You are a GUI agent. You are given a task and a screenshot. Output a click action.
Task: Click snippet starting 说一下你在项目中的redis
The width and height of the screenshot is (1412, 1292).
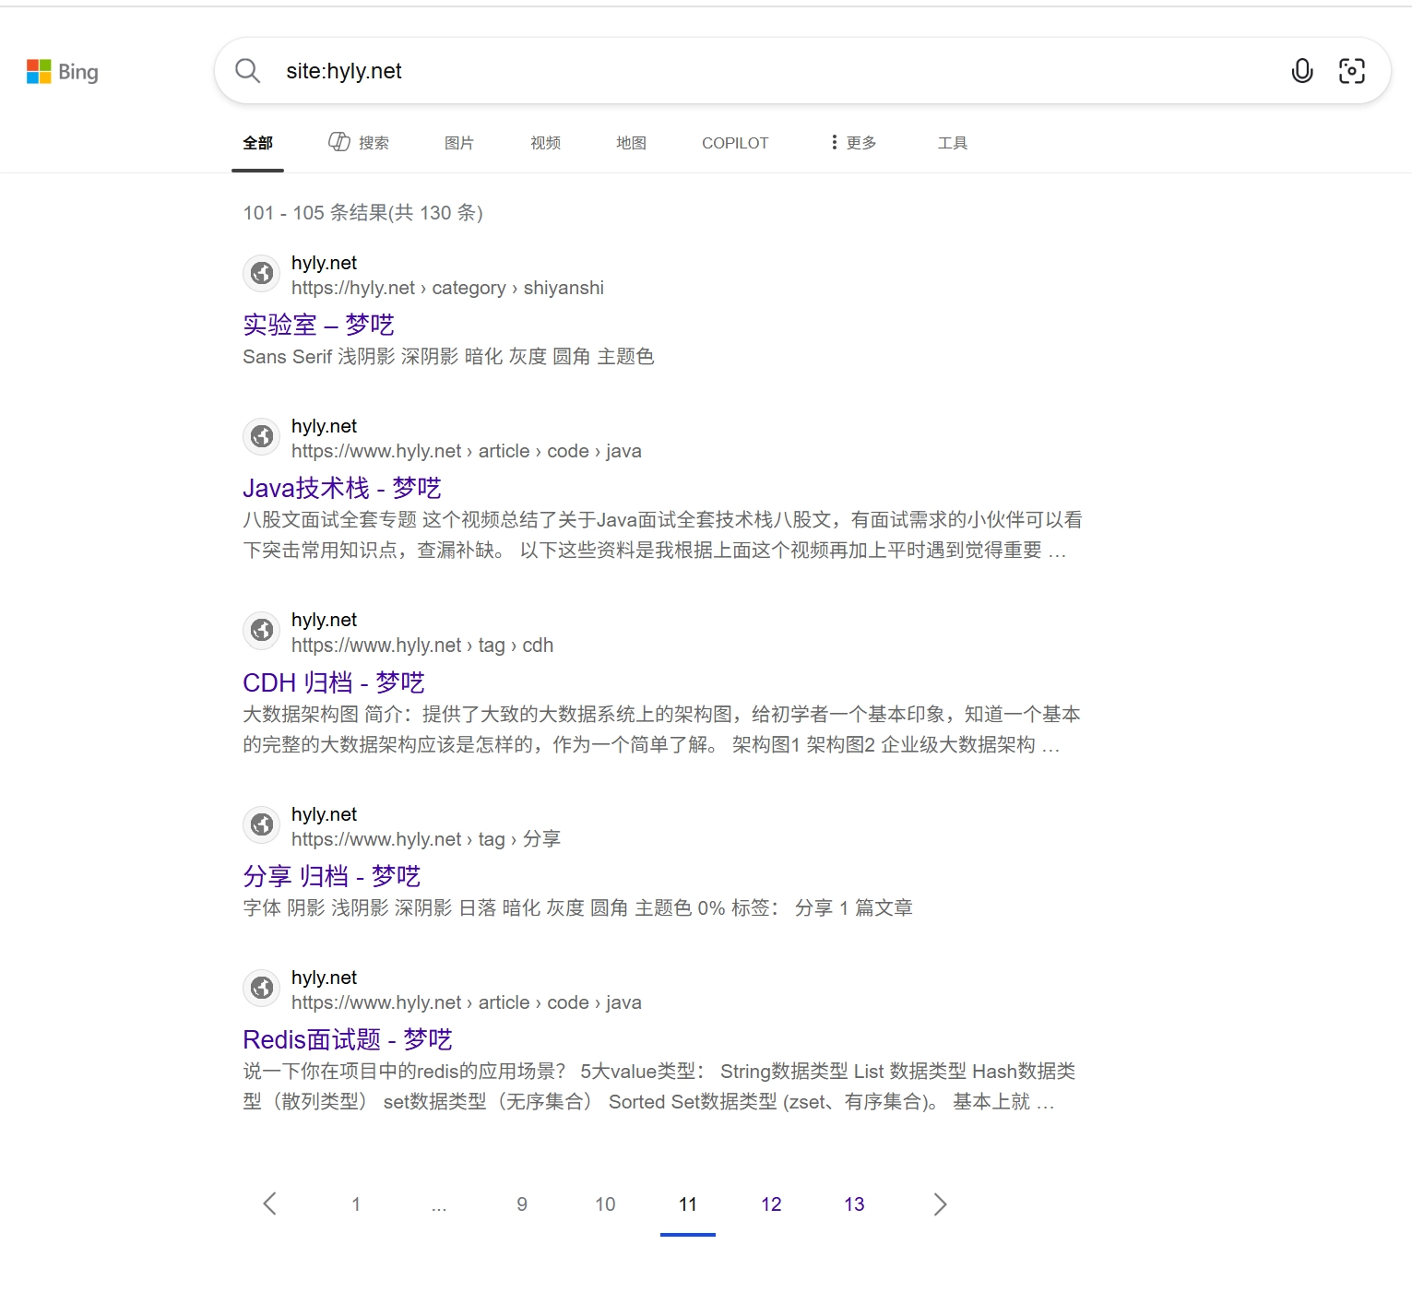[659, 1086]
